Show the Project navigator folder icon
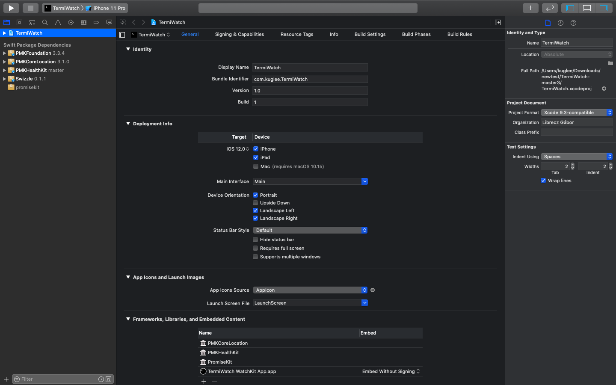Screen dimensions: 616x385 pos(6,22)
